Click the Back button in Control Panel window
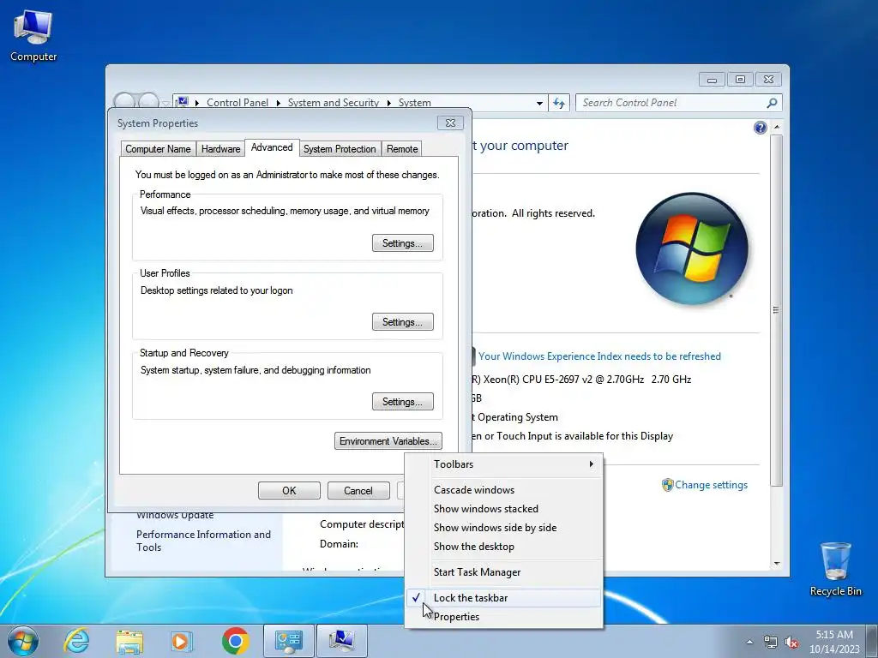This screenshot has width=878, height=658. click(x=124, y=100)
